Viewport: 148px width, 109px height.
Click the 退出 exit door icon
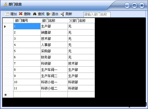pos(49,14)
